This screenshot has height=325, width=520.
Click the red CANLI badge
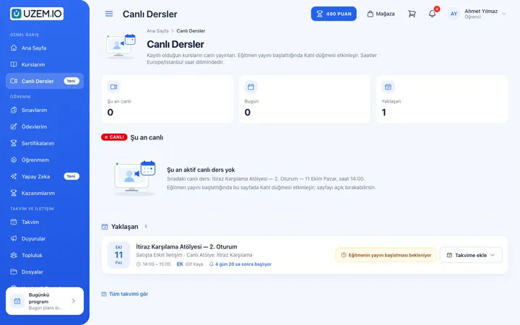(114, 137)
